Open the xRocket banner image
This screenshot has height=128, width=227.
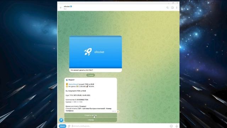click(x=95, y=52)
